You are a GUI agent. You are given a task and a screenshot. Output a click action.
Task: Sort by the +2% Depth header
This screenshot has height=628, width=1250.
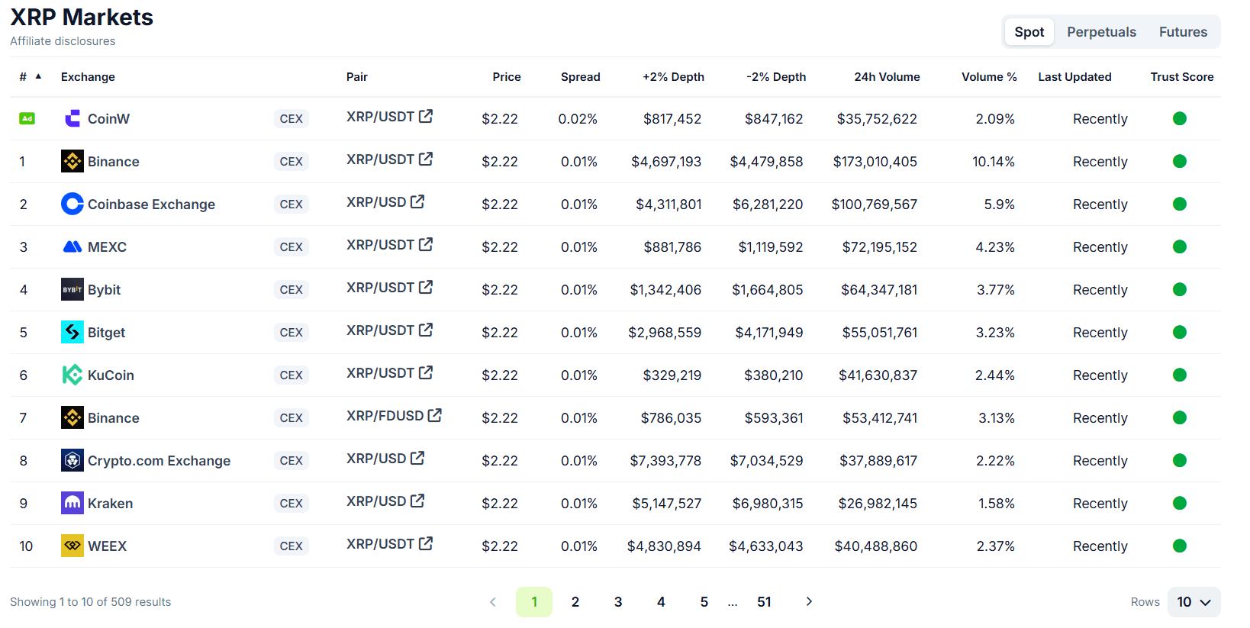point(673,77)
